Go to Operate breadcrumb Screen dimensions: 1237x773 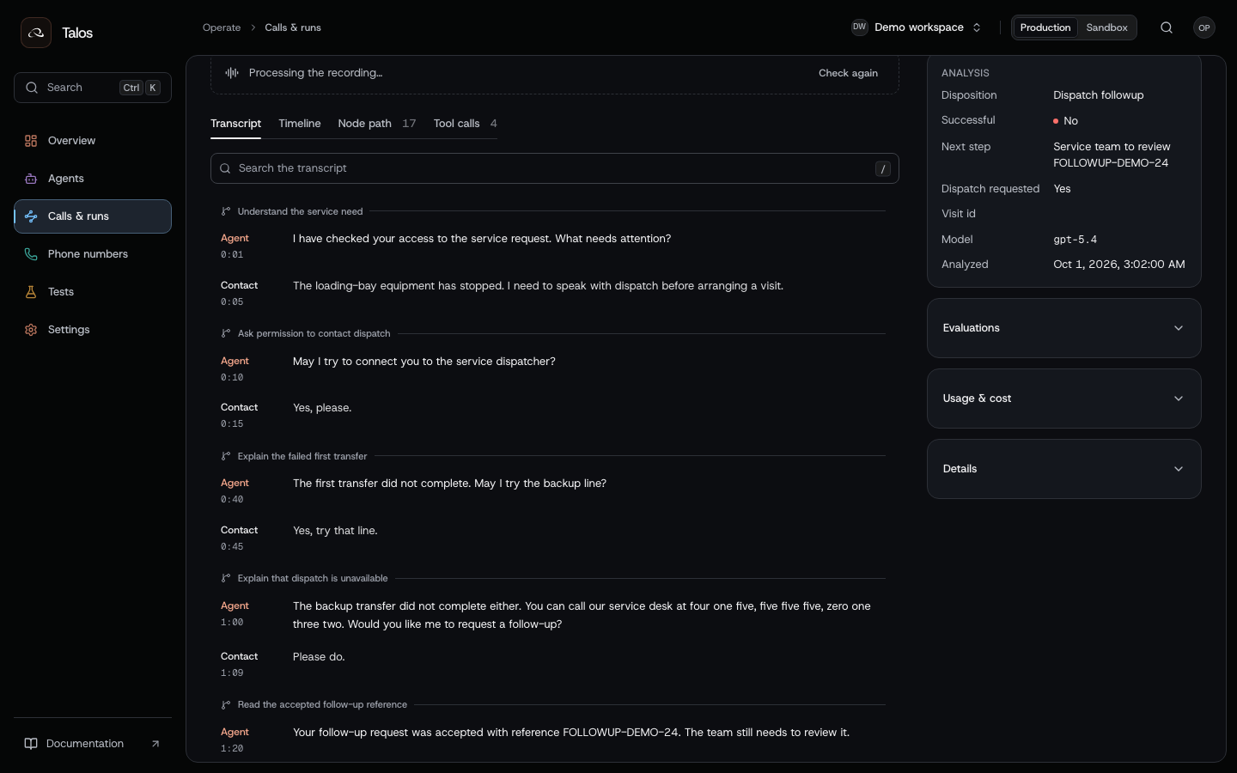222,27
